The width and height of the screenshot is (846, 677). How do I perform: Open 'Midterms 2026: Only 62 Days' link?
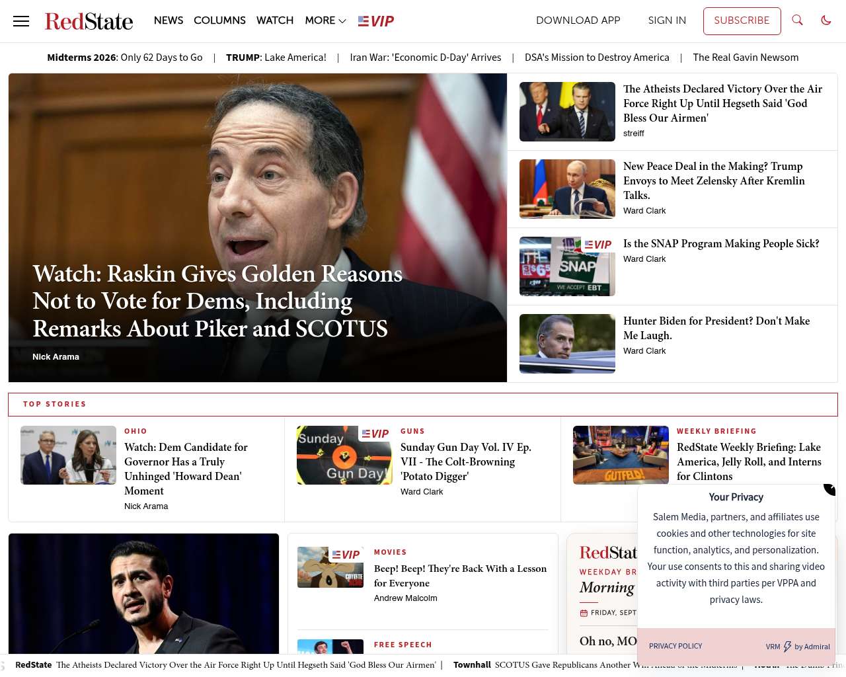coord(125,58)
